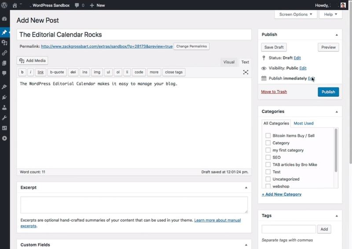Open Media icon in sidebar
Screen dimensions: 352x249
pyautogui.click(x=4, y=43)
